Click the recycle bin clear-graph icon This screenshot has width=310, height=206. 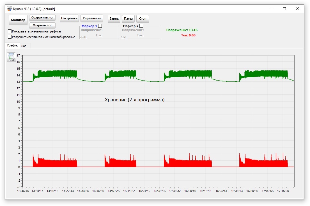11,57
